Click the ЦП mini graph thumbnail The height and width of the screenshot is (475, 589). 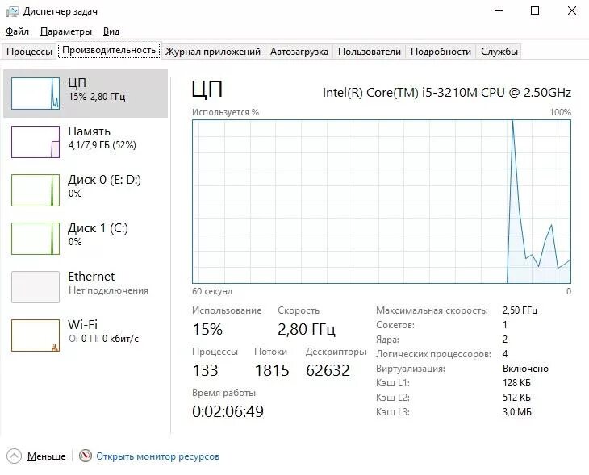[x=36, y=94]
